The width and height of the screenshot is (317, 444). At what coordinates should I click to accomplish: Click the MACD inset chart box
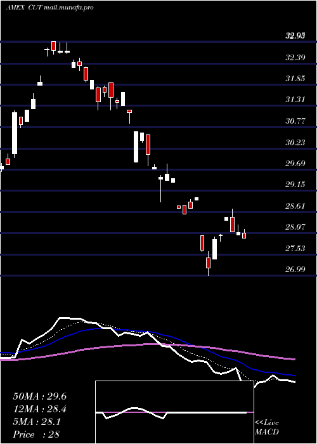coord(174,412)
